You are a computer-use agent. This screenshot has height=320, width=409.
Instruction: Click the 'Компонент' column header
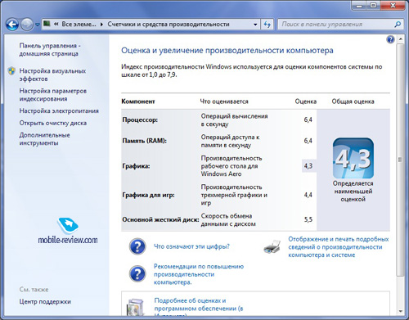coord(138,101)
